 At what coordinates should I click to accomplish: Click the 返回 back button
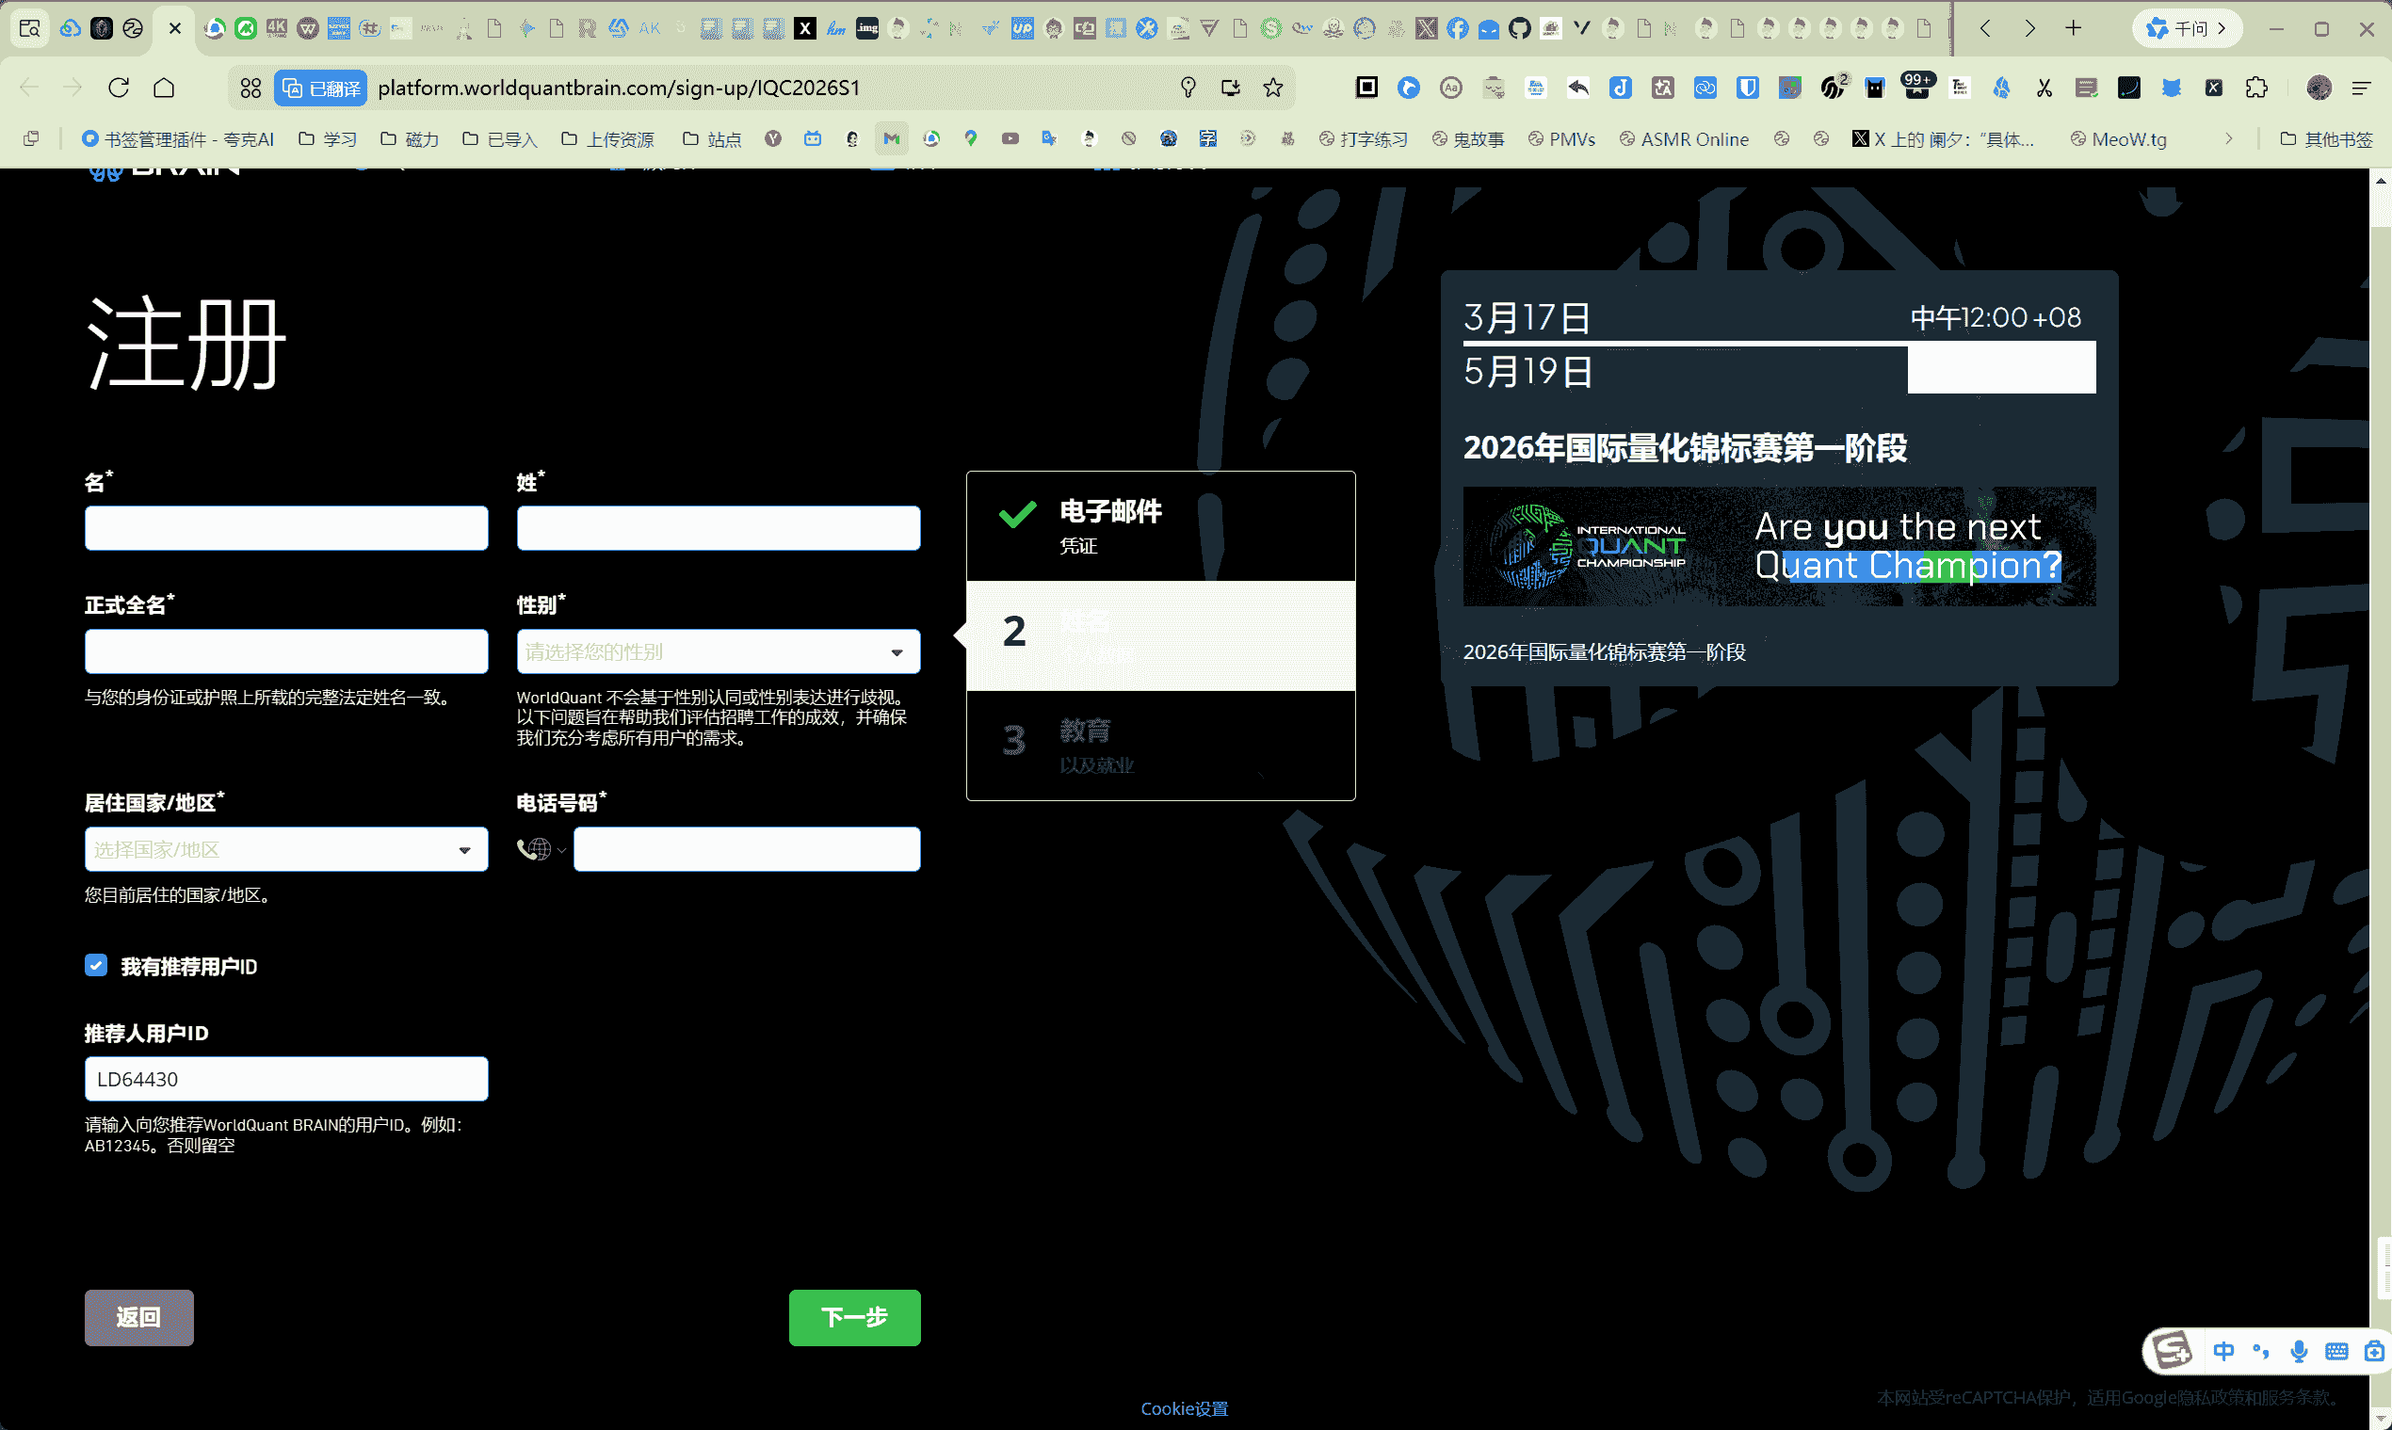[138, 1317]
